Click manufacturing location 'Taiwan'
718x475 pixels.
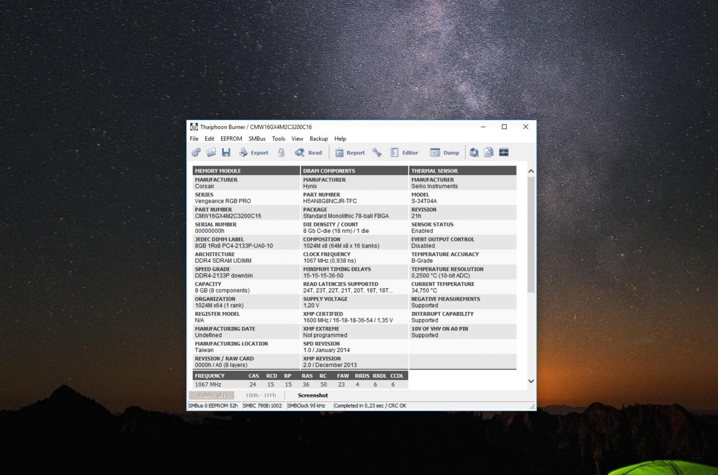coord(204,350)
